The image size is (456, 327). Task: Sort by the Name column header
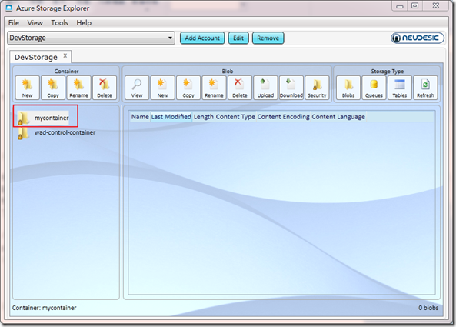[x=140, y=117]
